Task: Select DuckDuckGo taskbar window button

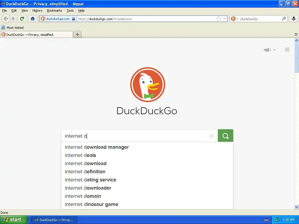Action: (x=54, y=220)
